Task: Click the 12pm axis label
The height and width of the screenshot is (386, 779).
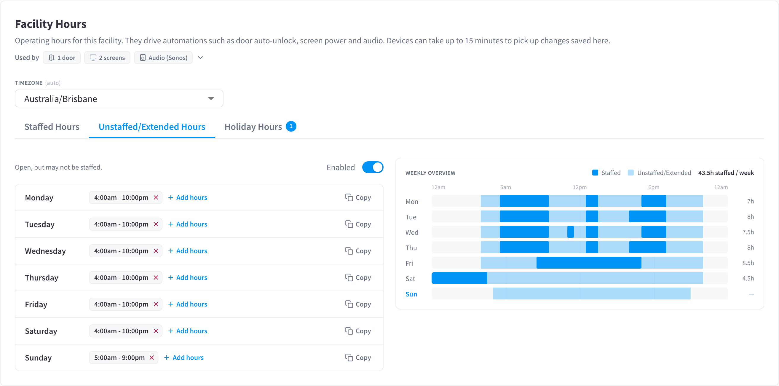Action: (x=580, y=187)
